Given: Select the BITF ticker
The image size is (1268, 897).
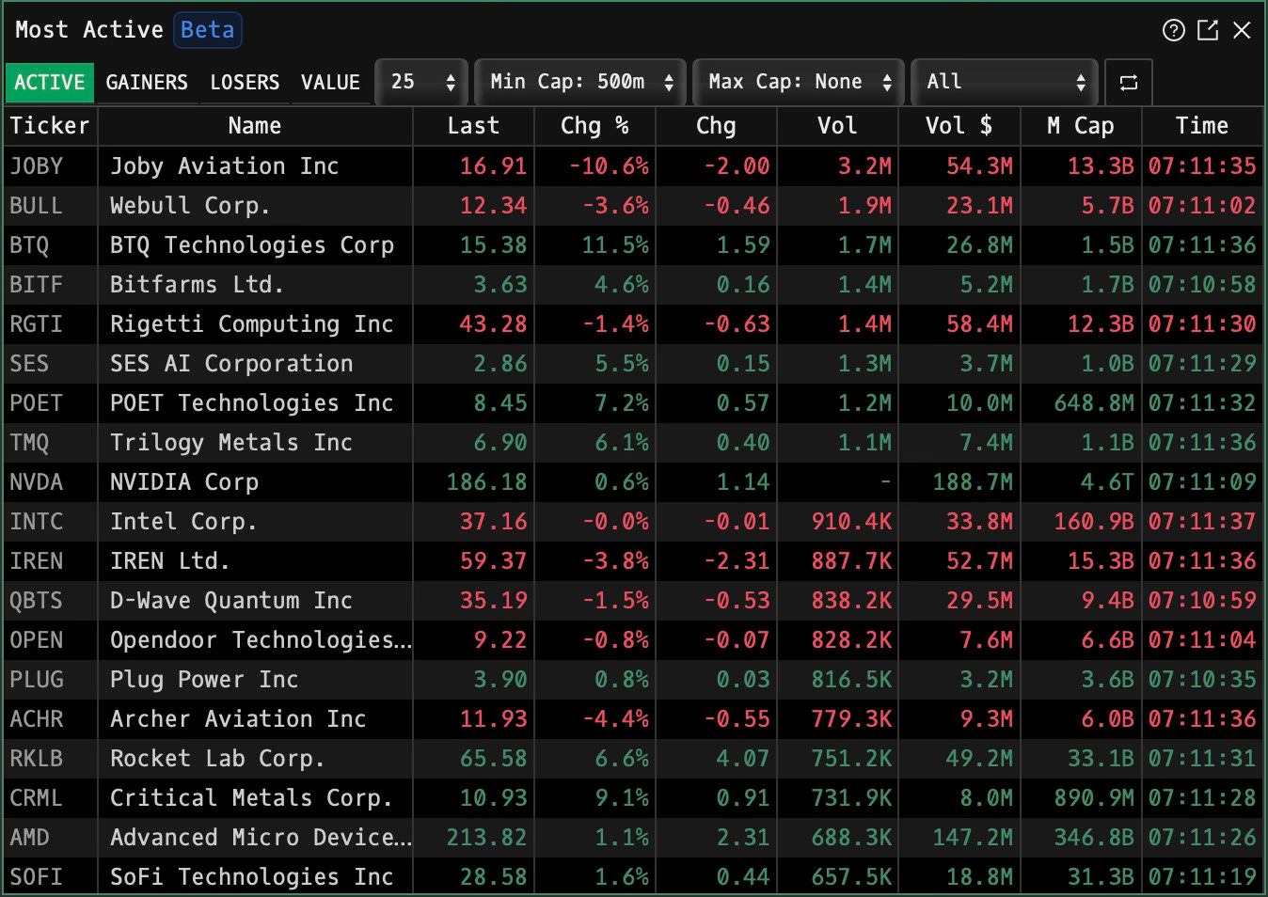Looking at the screenshot, I should 36,285.
